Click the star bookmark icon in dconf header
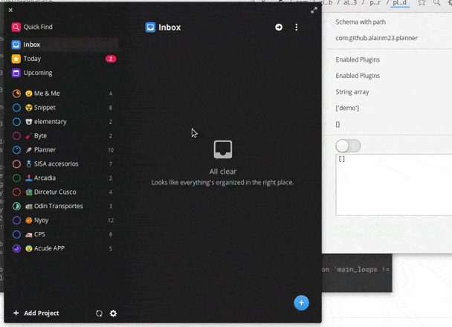 [422, 3]
